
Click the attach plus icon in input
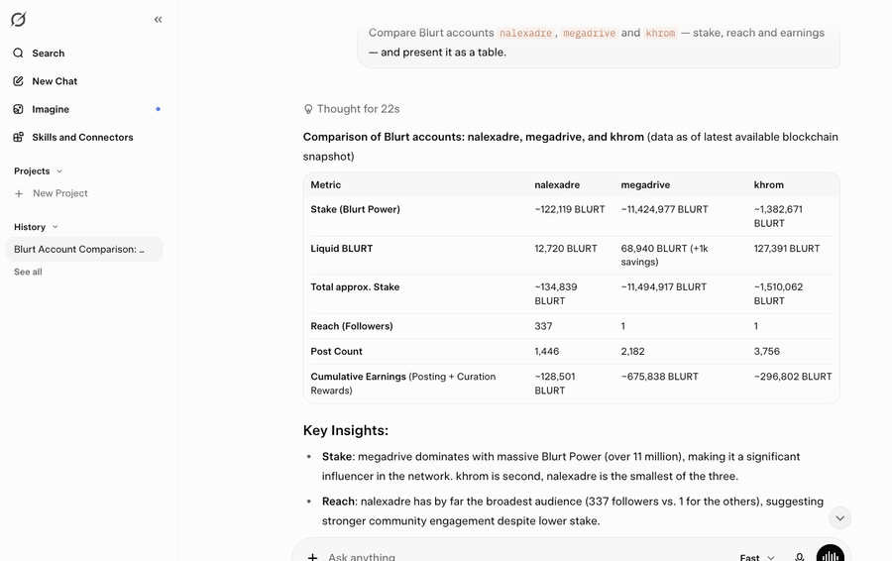pos(312,557)
